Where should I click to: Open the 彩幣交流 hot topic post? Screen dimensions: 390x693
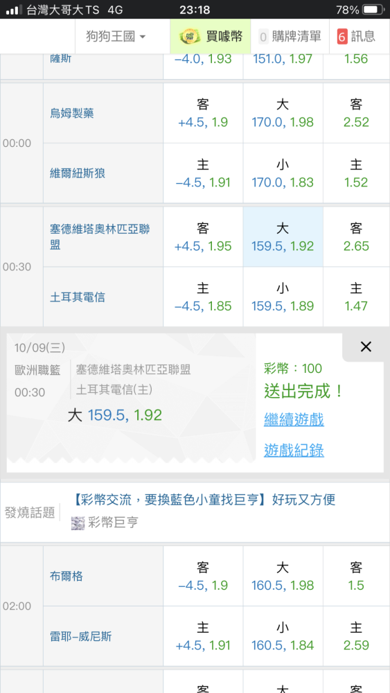click(x=203, y=500)
